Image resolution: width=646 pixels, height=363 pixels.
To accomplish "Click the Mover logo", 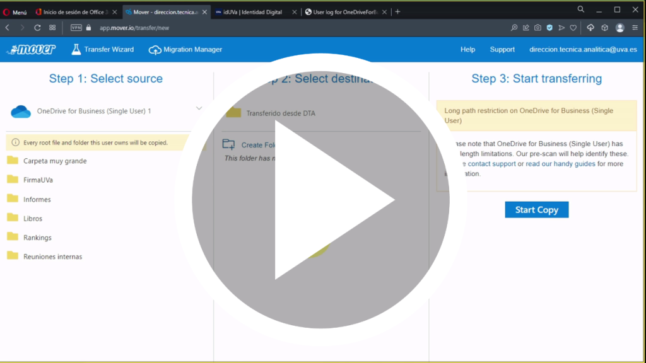I will (x=31, y=49).
